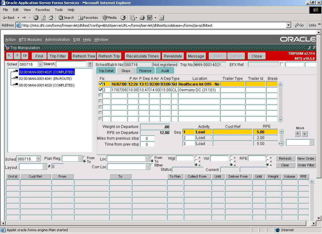Select Loc 'From' radio button
The width and height of the screenshot is (322, 234).
[152, 157]
